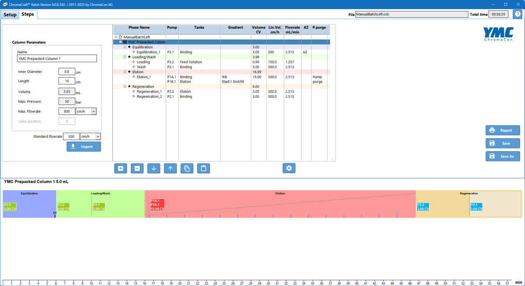Click the ManualBatchLeft document icon
This screenshot has width=525, height=286.
(120, 37)
